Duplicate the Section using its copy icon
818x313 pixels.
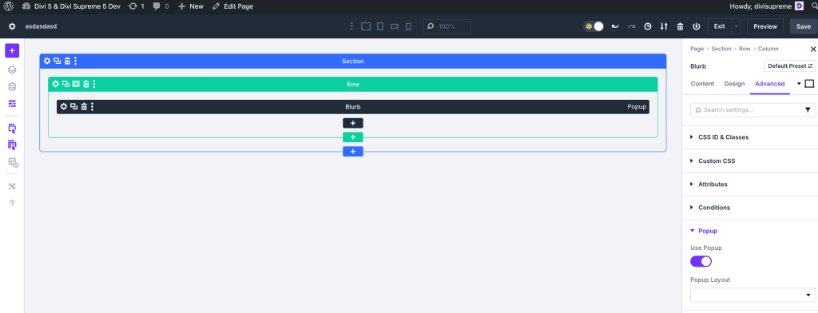point(58,61)
